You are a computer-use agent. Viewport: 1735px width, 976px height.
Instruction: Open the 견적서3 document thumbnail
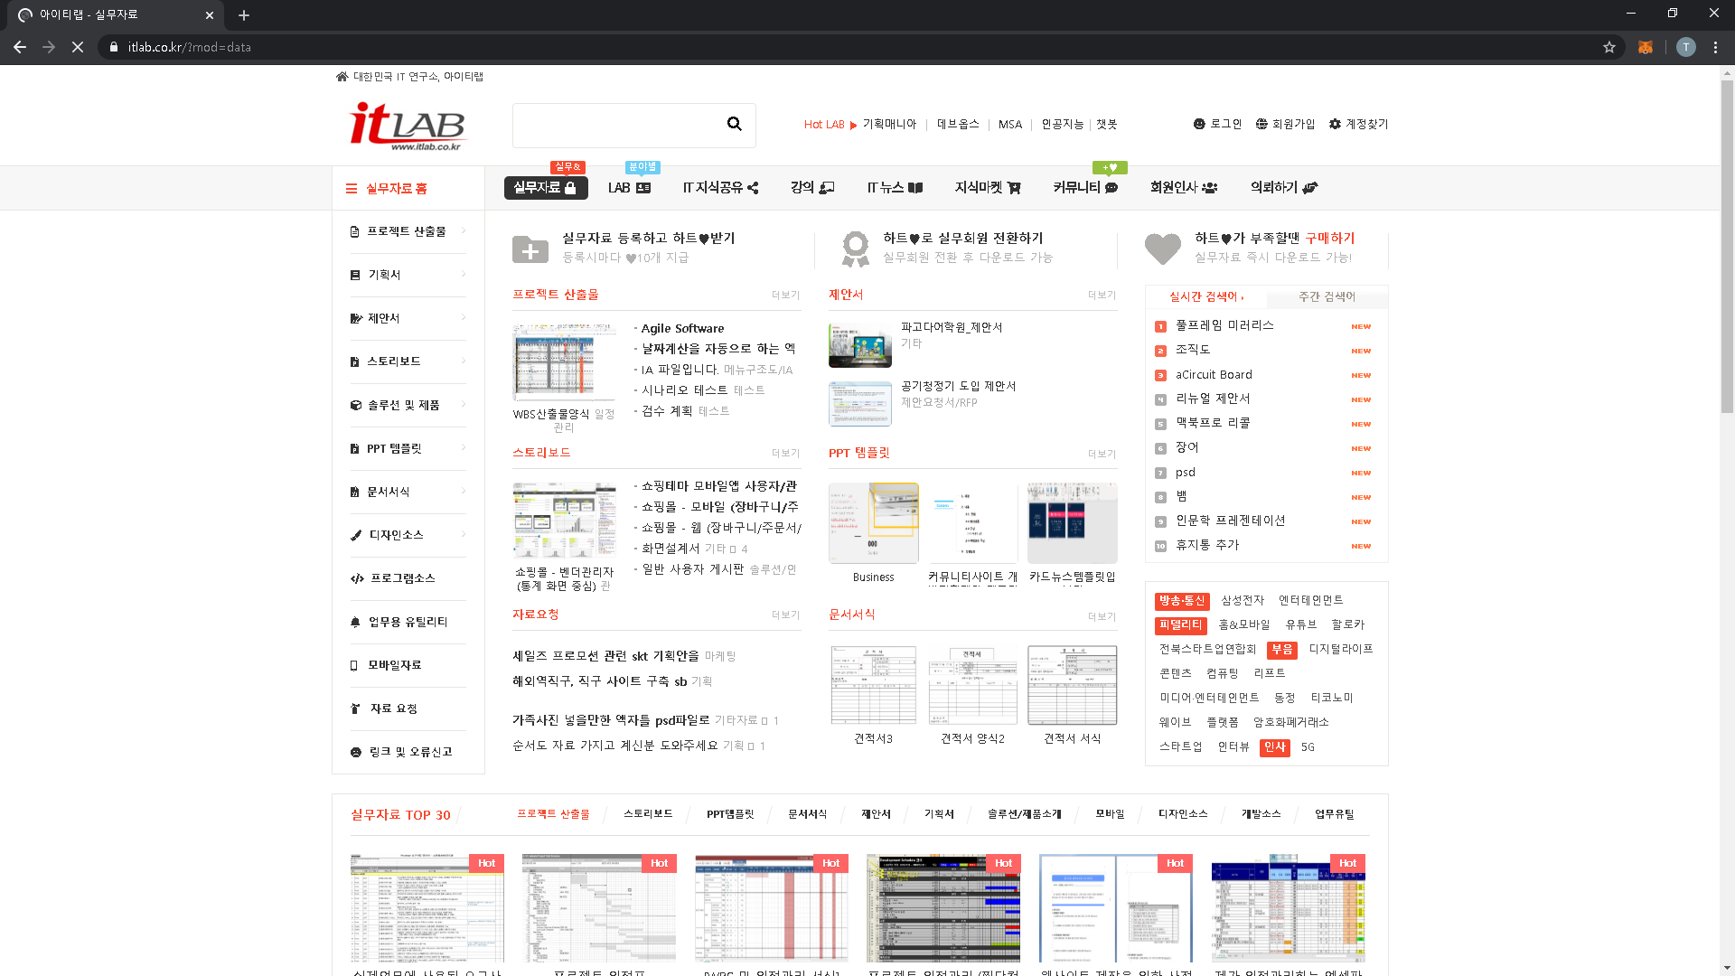(873, 685)
